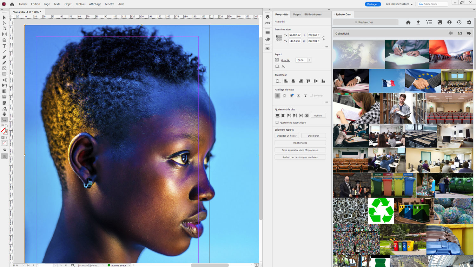476x267 pixels.
Task: Toggle constrain proportions chain link icon
Action: (x=323, y=38)
